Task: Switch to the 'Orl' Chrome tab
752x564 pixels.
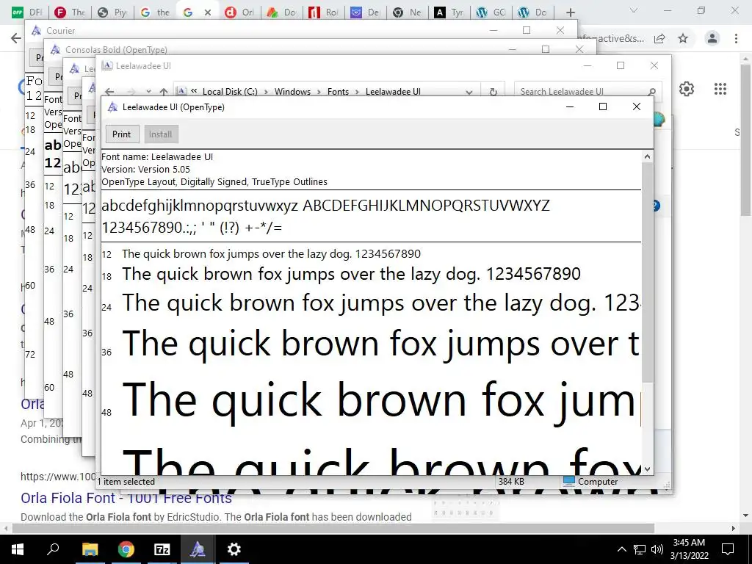Action: pyautogui.click(x=239, y=12)
